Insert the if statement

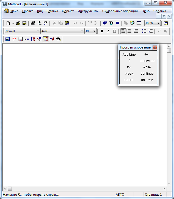[x=129, y=61]
